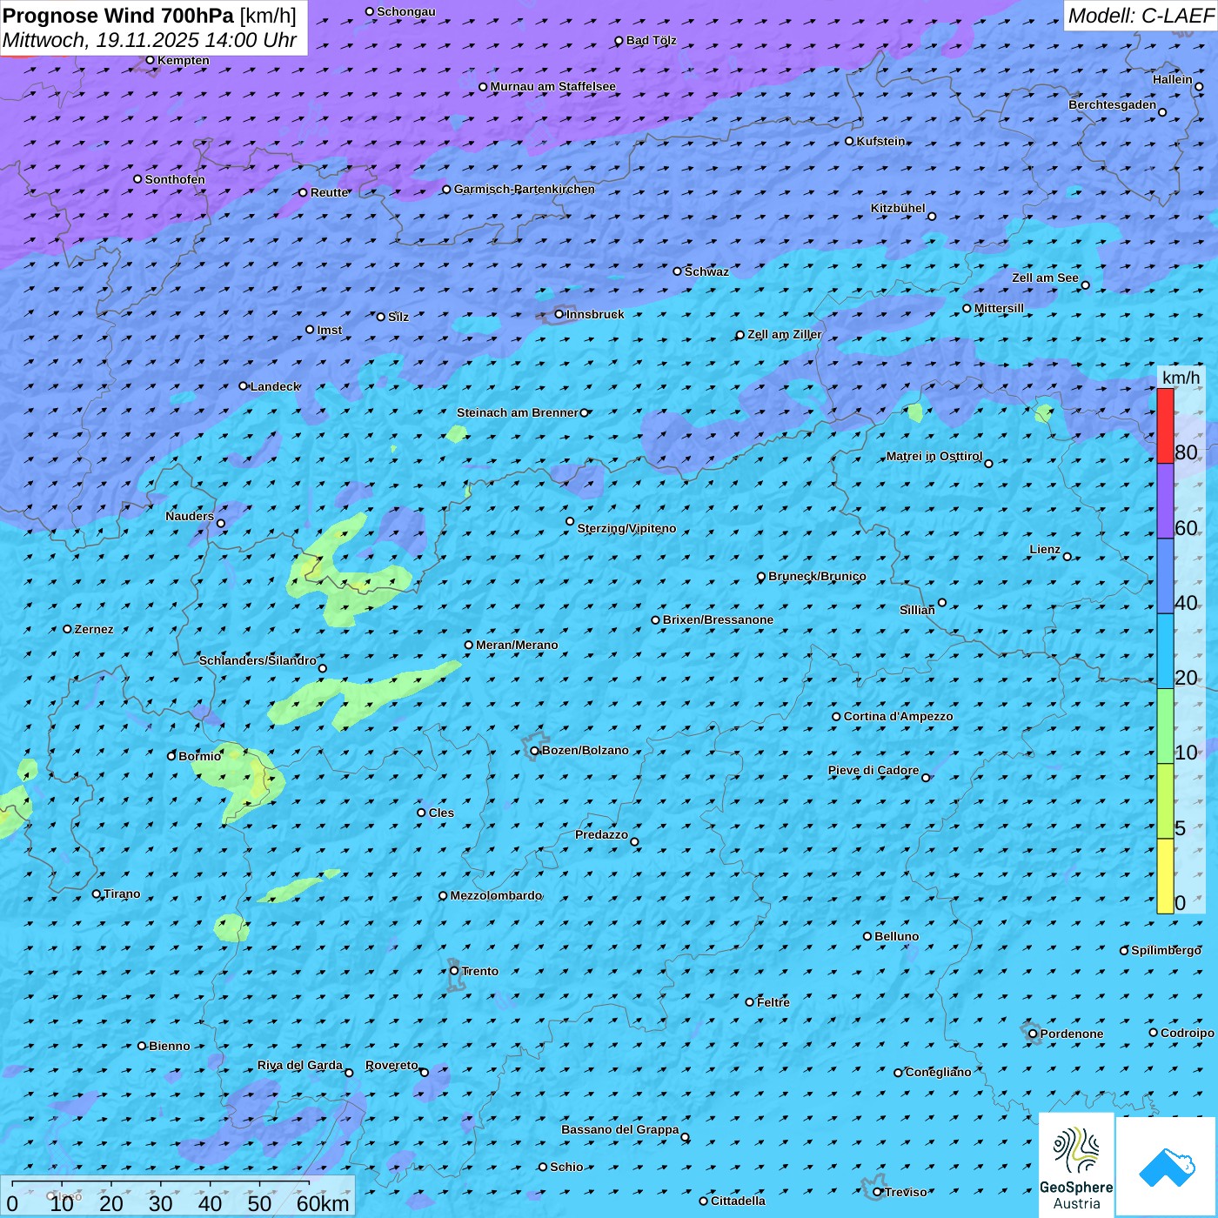Click the 'Sonthofen' label

pyautogui.click(x=175, y=179)
